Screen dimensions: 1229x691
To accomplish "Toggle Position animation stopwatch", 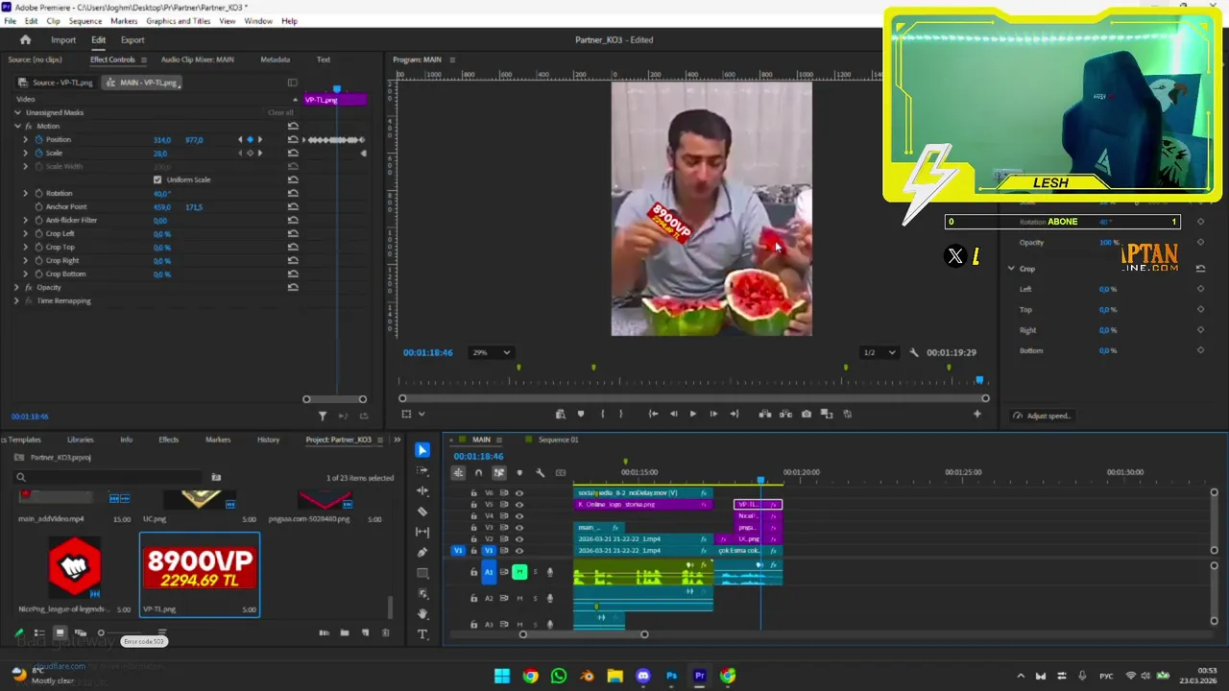I will [38, 139].
